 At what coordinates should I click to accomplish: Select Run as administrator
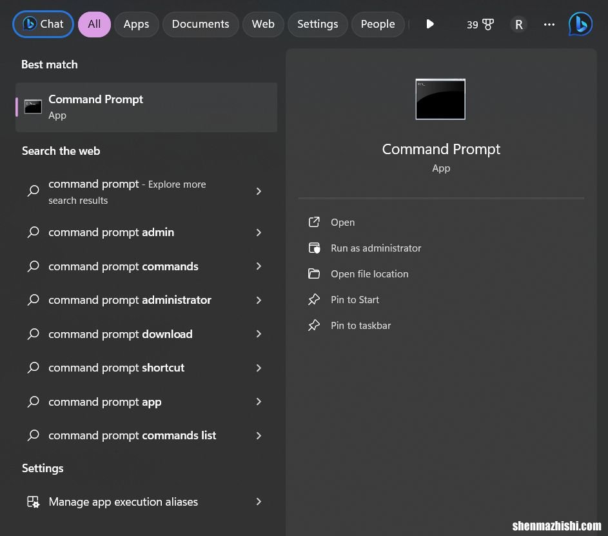click(376, 248)
